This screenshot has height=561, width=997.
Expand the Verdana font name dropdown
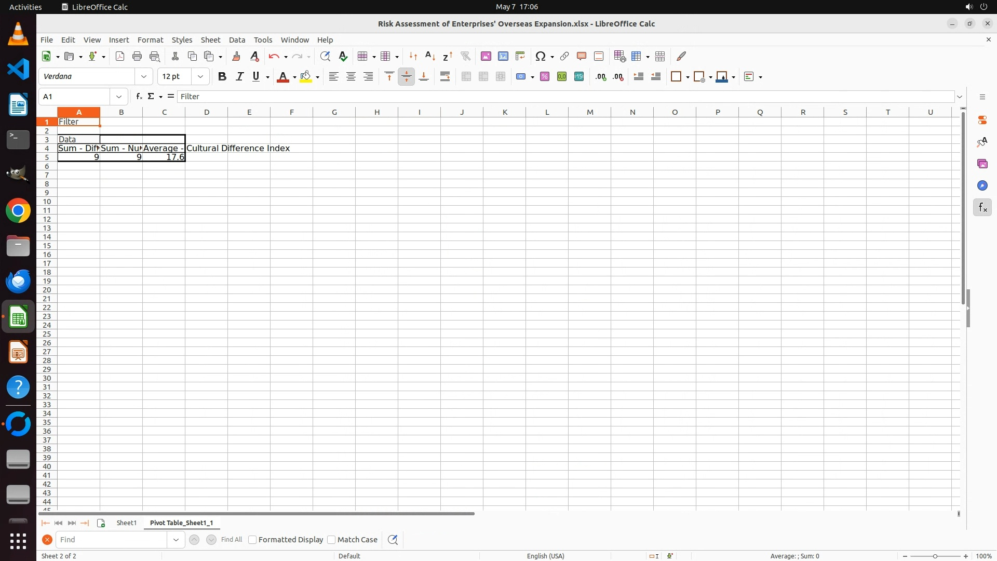[144, 77]
